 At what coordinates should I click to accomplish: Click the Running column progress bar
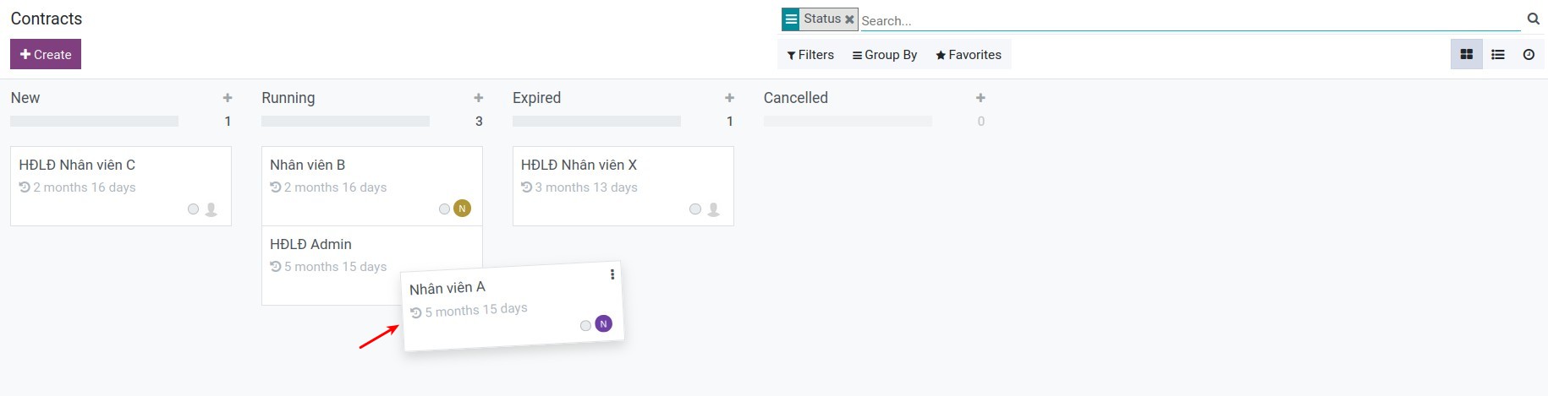point(345,122)
